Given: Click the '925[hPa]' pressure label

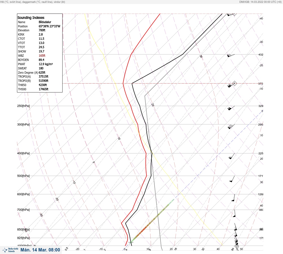Looking at the screenshot, I should 23,238.
